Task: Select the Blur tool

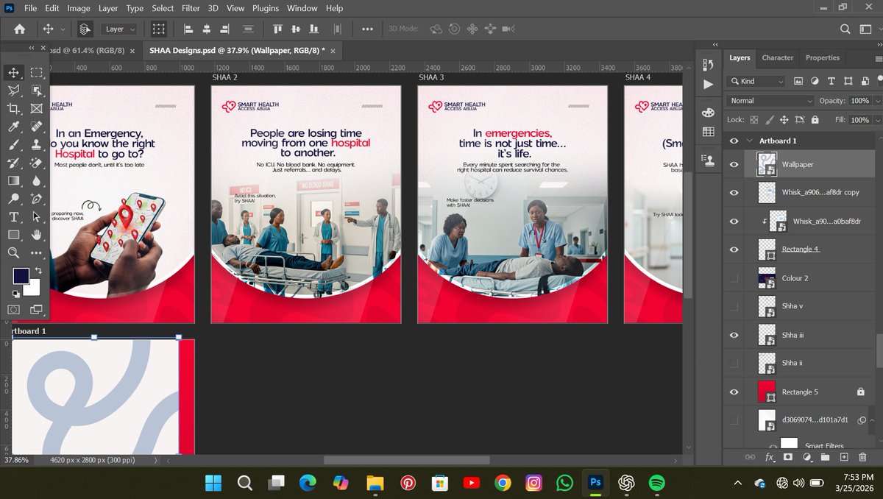Action: 37,180
